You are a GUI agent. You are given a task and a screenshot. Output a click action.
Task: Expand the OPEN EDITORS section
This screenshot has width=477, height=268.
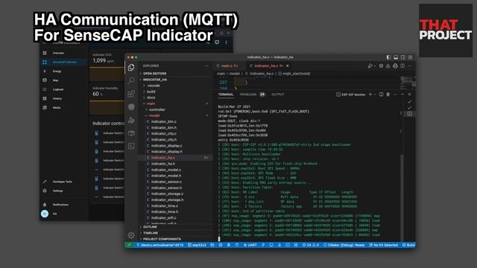coord(176,74)
